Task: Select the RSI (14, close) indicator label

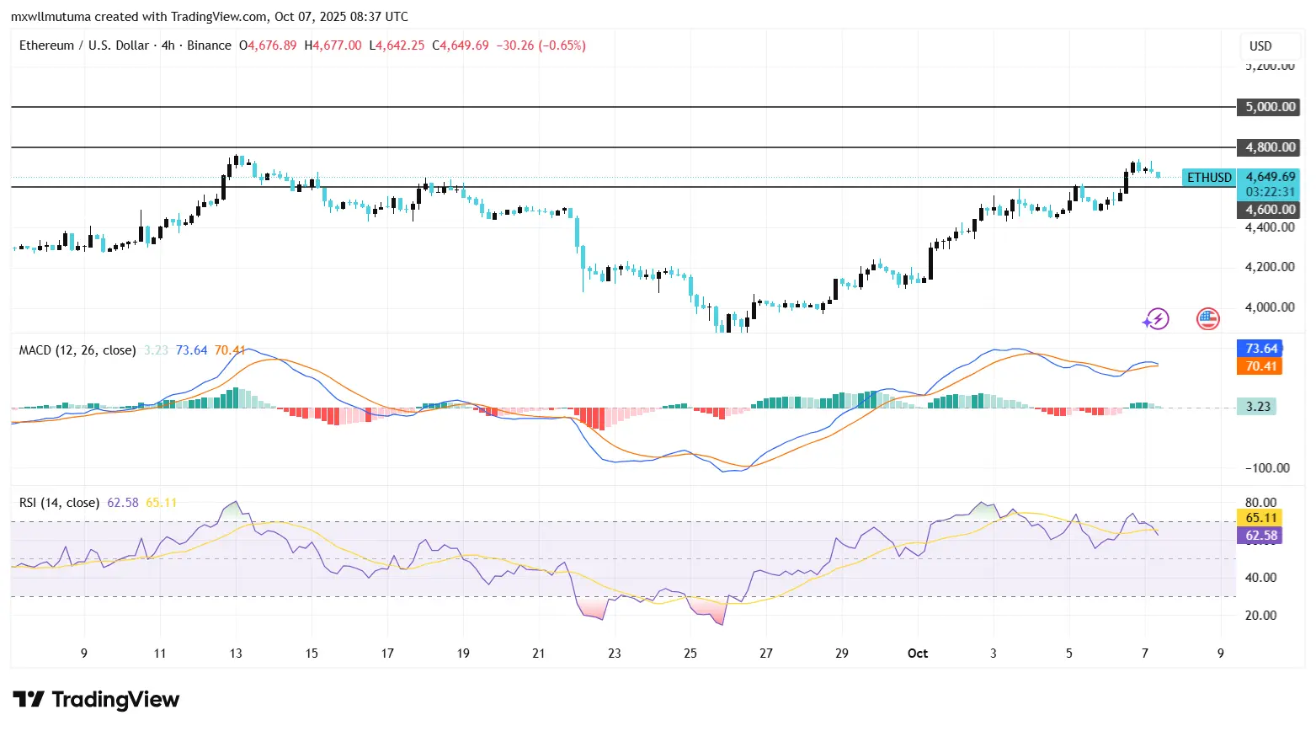Action: click(x=59, y=502)
